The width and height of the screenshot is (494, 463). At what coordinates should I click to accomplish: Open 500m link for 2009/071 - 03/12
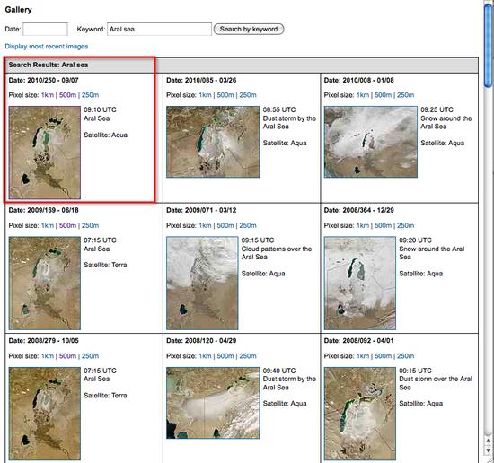pos(225,225)
